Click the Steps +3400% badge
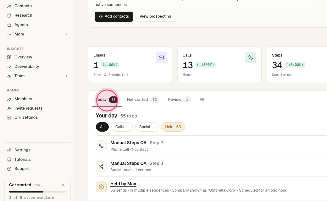This screenshot has height=201, width=327. point(295,65)
